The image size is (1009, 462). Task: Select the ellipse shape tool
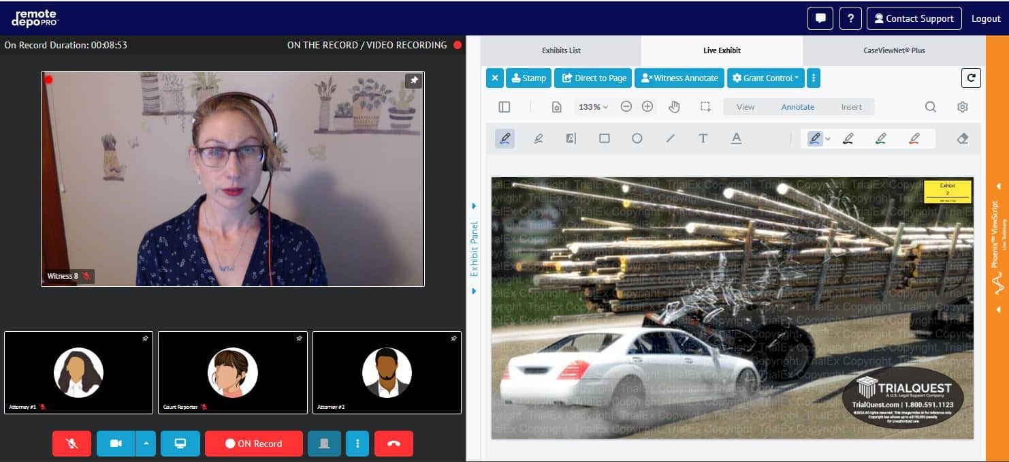637,138
